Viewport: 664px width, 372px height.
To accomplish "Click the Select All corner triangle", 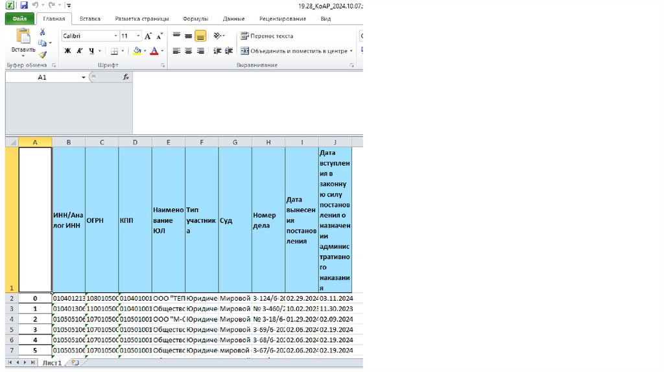I will pos(12,142).
